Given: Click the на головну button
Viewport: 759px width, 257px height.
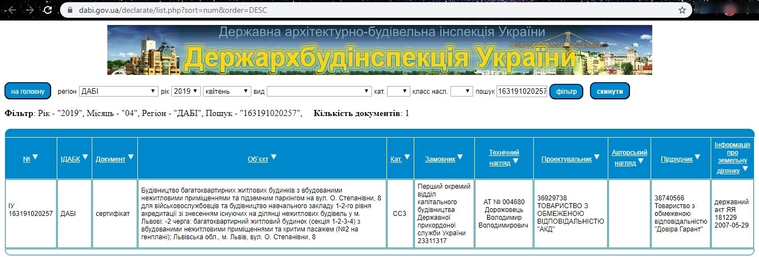Looking at the screenshot, I should tap(28, 91).
